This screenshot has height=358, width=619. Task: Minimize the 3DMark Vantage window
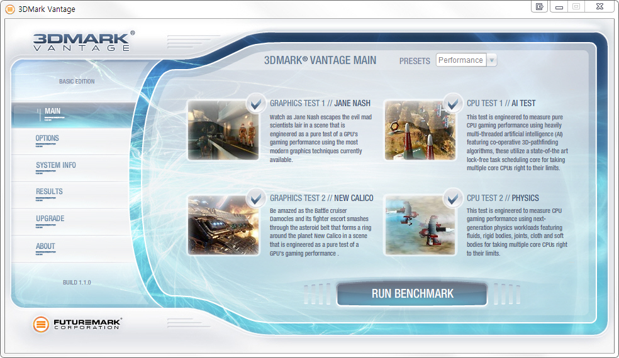coord(559,7)
